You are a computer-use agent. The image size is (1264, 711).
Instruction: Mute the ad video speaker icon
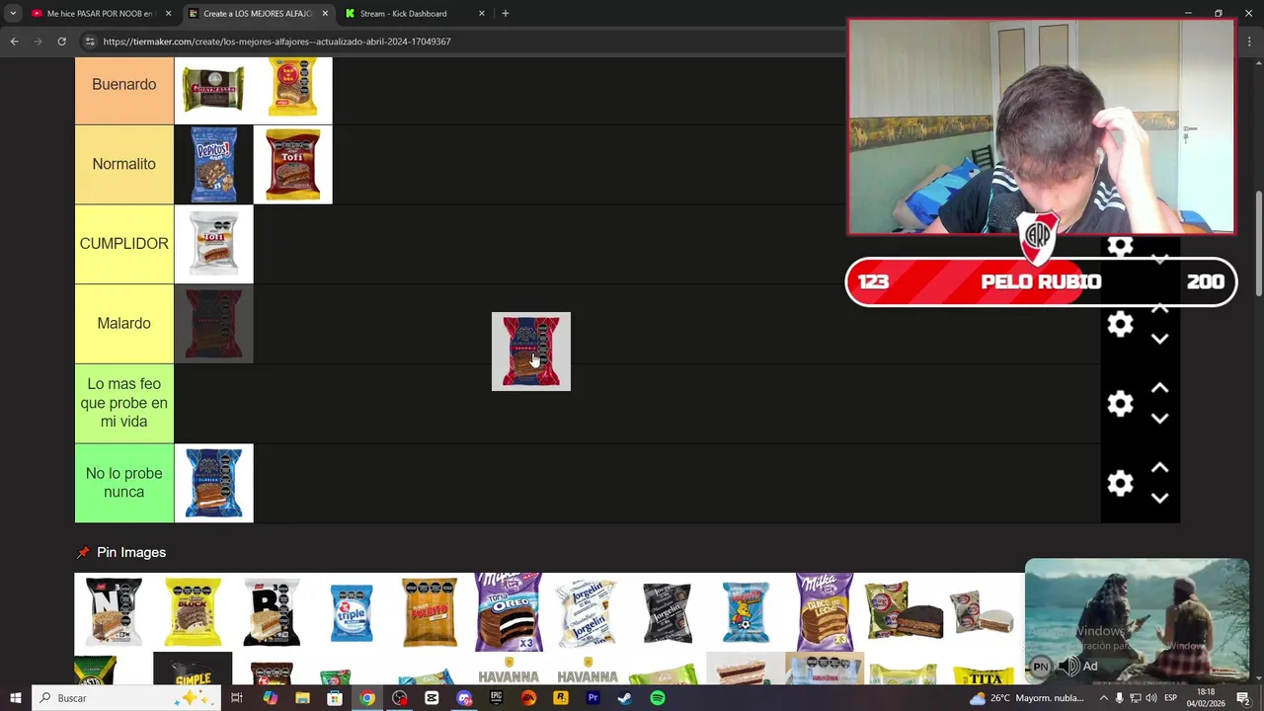tap(1068, 667)
